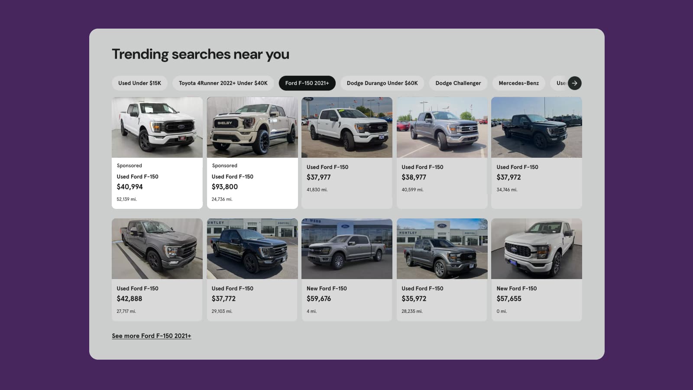The height and width of the screenshot is (390, 693).
Task: Select "Toyota 4Runner 2022+ Under $40K"
Action: pos(223,83)
